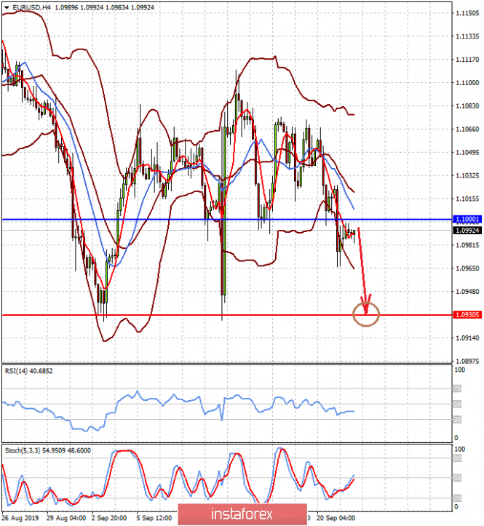Click the RSI 30 level label
Viewport: 484px width, 526px height.
tap(457, 420)
